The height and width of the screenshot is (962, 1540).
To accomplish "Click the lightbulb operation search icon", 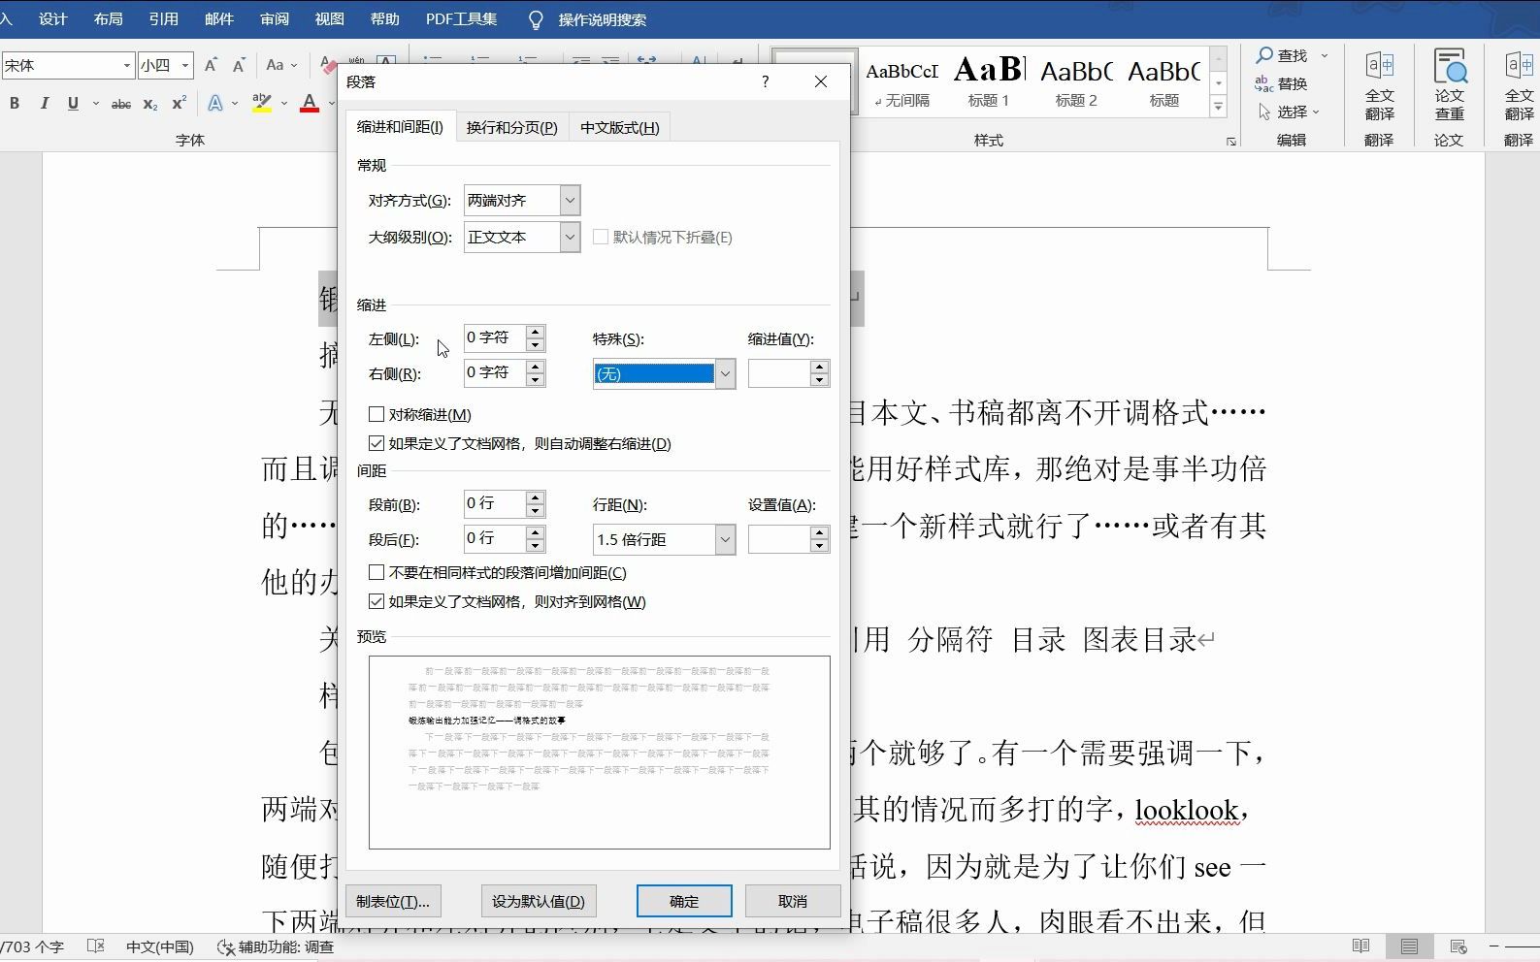I will (536, 19).
